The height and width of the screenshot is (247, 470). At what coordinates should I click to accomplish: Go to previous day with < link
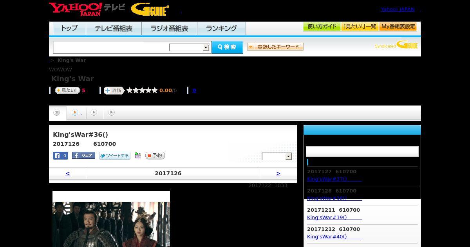[67, 173]
